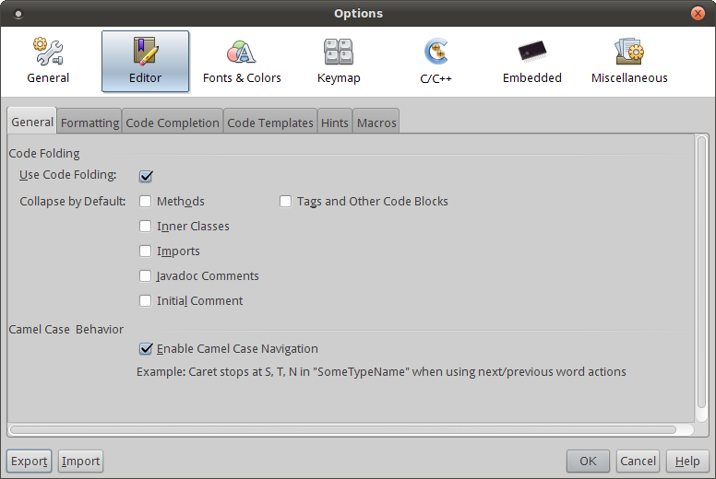Click the Camel Case Behavior heading

[66, 329]
